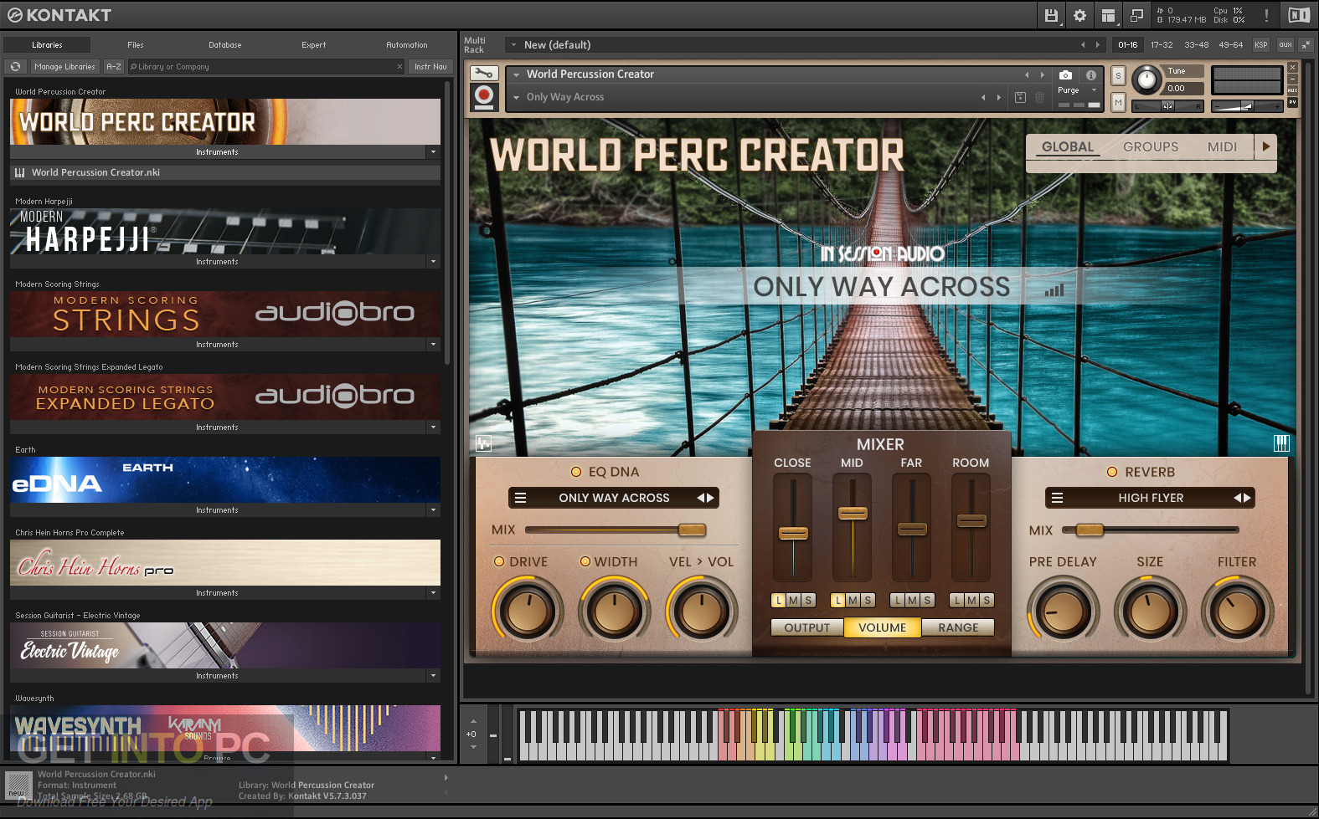1319x819 pixels.
Task: Delete the snapshot with the trash icon
Action: [x=1039, y=97]
